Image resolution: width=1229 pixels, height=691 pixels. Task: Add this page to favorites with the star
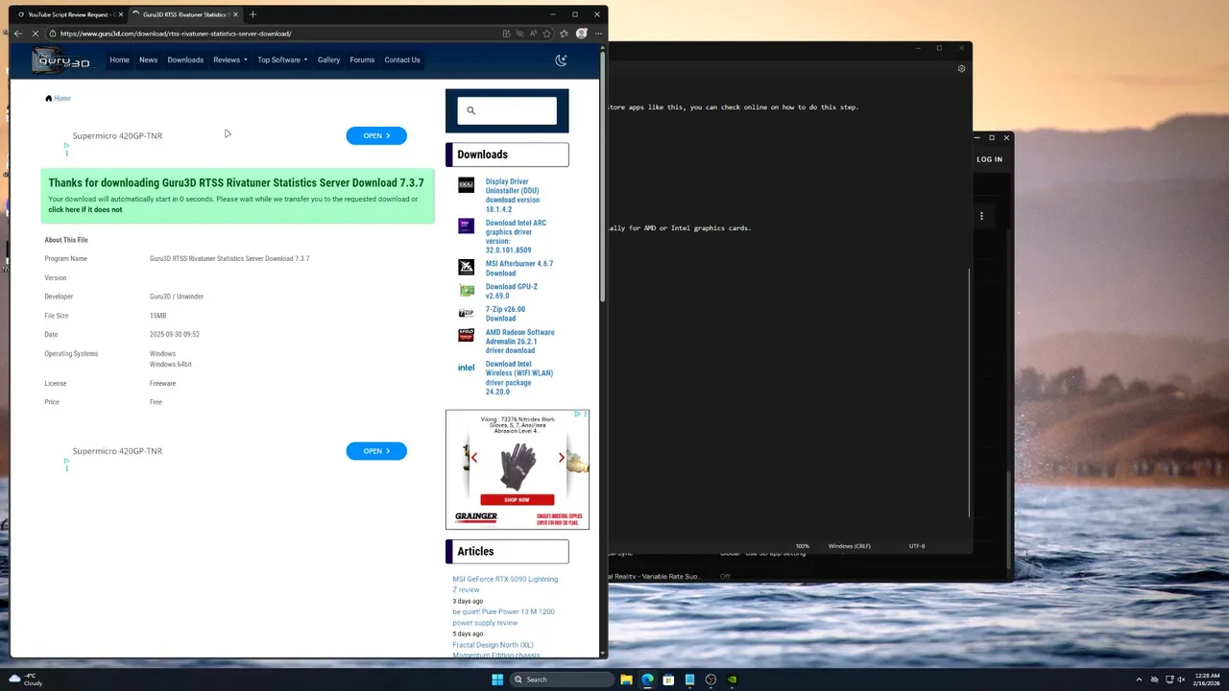(546, 34)
